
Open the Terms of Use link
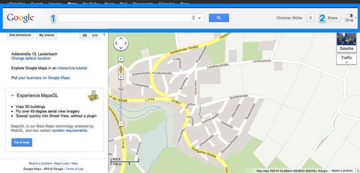click(75, 169)
